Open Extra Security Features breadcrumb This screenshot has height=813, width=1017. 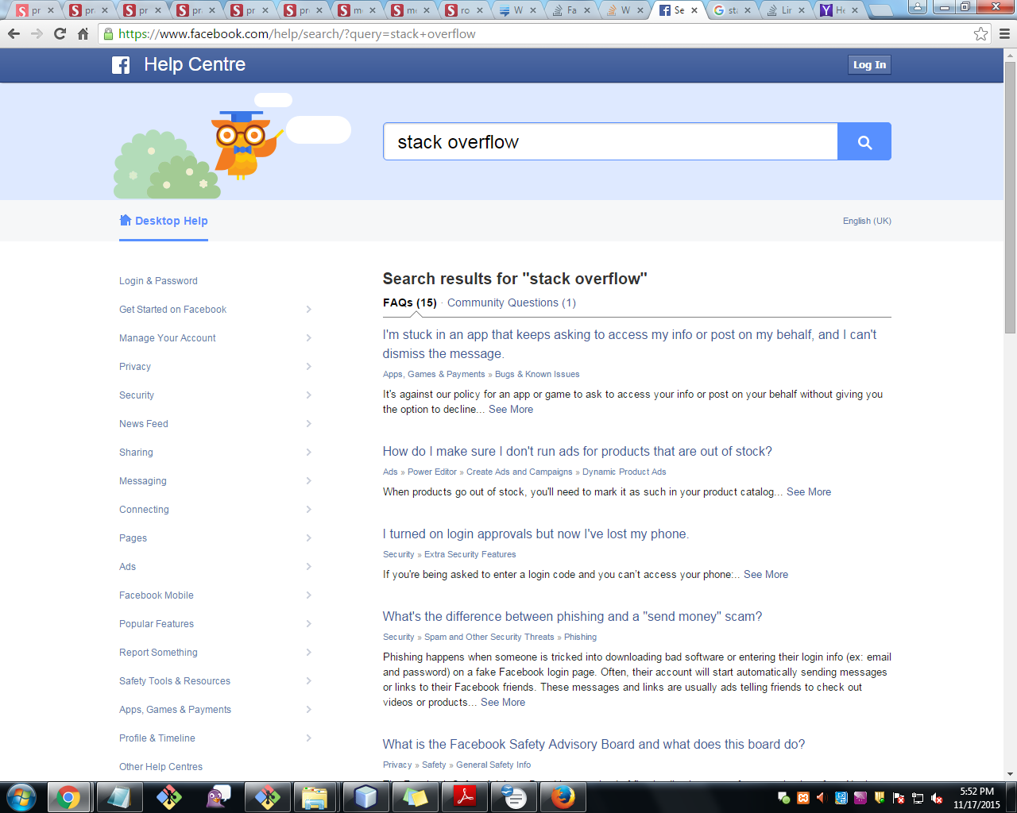(470, 554)
